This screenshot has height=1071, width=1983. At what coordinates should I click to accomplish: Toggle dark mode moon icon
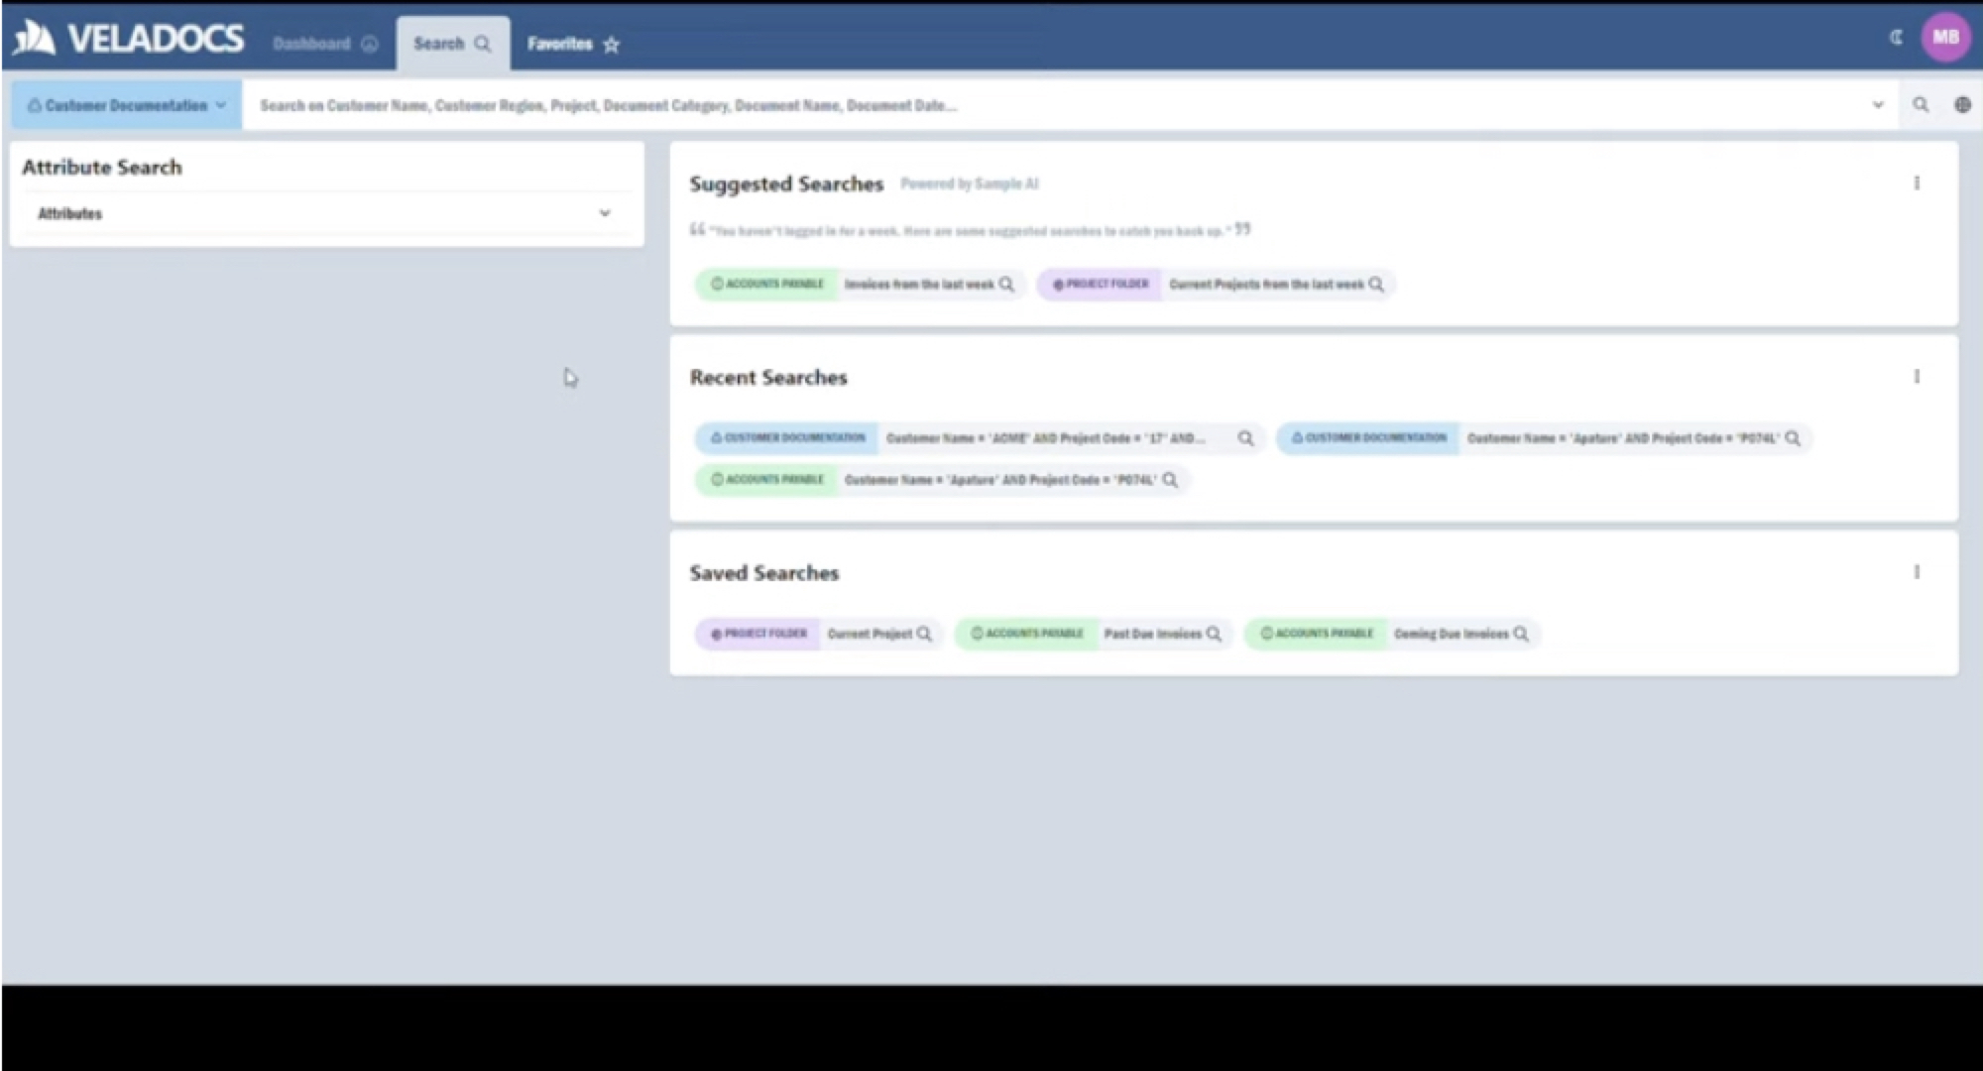point(1896,38)
